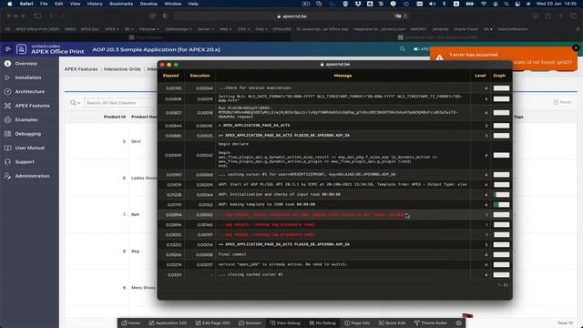
Task: Click the Interactive Grids breadcrumb link
Action: [x=122, y=69]
